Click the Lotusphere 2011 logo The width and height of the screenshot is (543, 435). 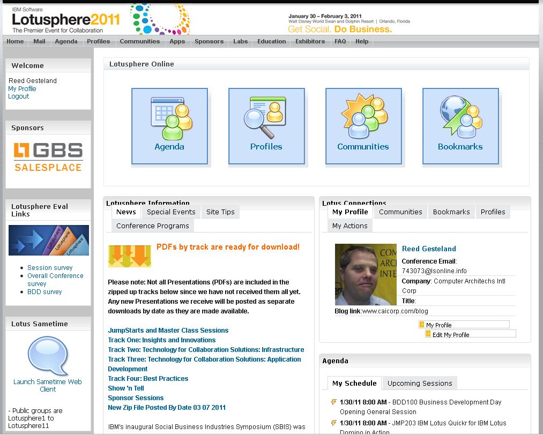[66, 21]
